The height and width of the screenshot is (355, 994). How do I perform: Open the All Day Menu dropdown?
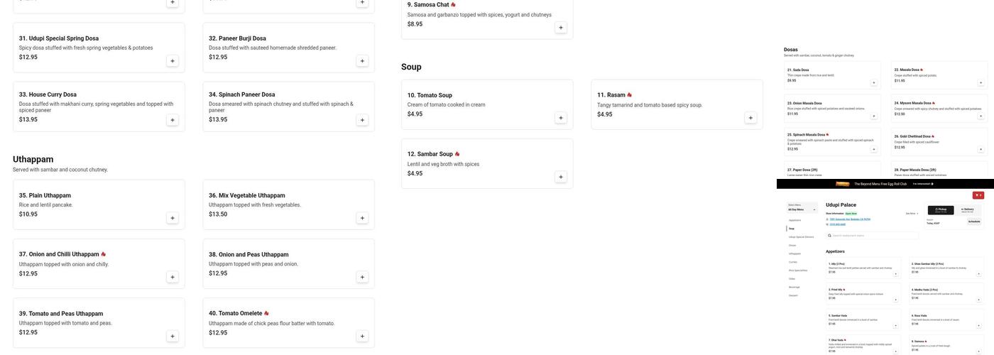pyautogui.click(x=802, y=209)
